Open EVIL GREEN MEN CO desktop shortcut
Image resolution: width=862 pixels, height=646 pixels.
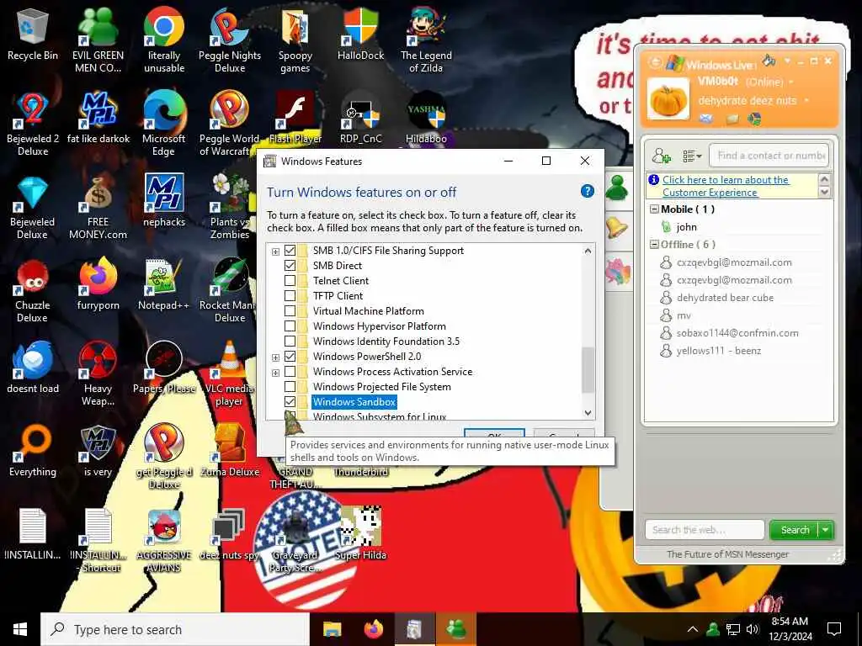(x=98, y=40)
